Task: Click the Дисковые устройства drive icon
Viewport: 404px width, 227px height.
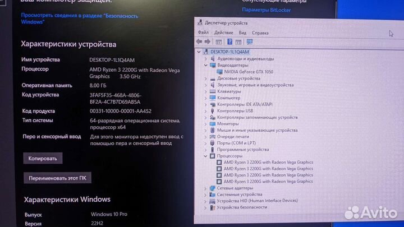Action: pos(213,78)
